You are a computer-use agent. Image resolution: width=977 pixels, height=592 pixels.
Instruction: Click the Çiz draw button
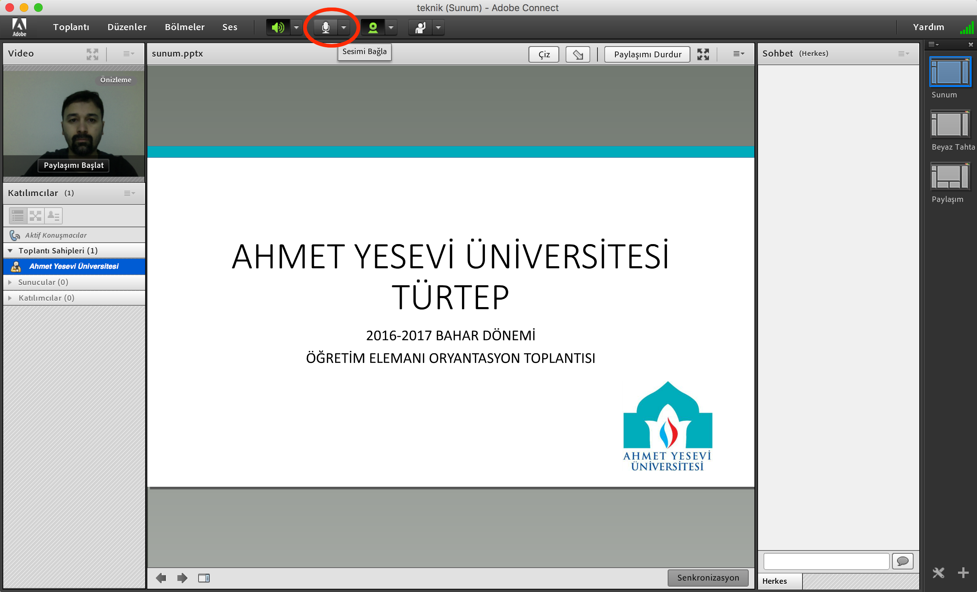pos(544,54)
